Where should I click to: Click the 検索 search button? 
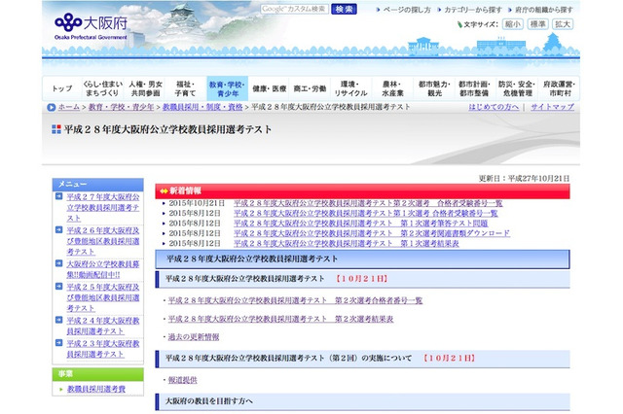(344, 9)
